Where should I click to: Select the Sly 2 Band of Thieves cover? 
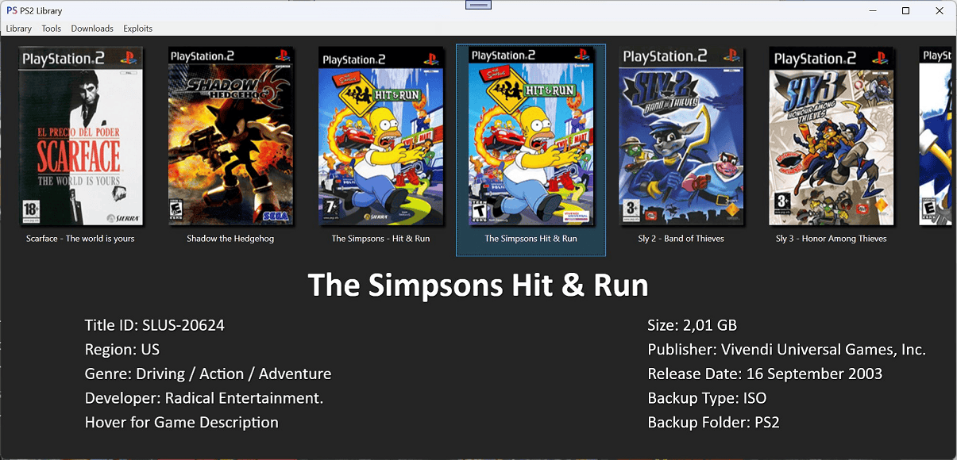tap(681, 136)
